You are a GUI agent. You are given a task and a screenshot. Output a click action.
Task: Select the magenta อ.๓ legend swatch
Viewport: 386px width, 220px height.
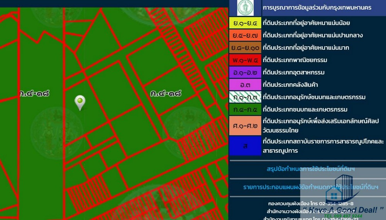coord(245,84)
